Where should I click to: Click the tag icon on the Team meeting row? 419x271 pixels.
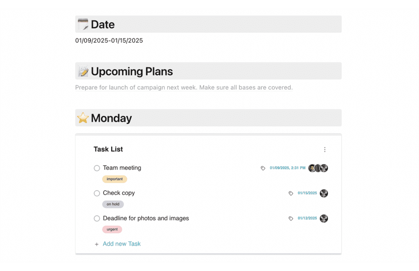point(263,168)
